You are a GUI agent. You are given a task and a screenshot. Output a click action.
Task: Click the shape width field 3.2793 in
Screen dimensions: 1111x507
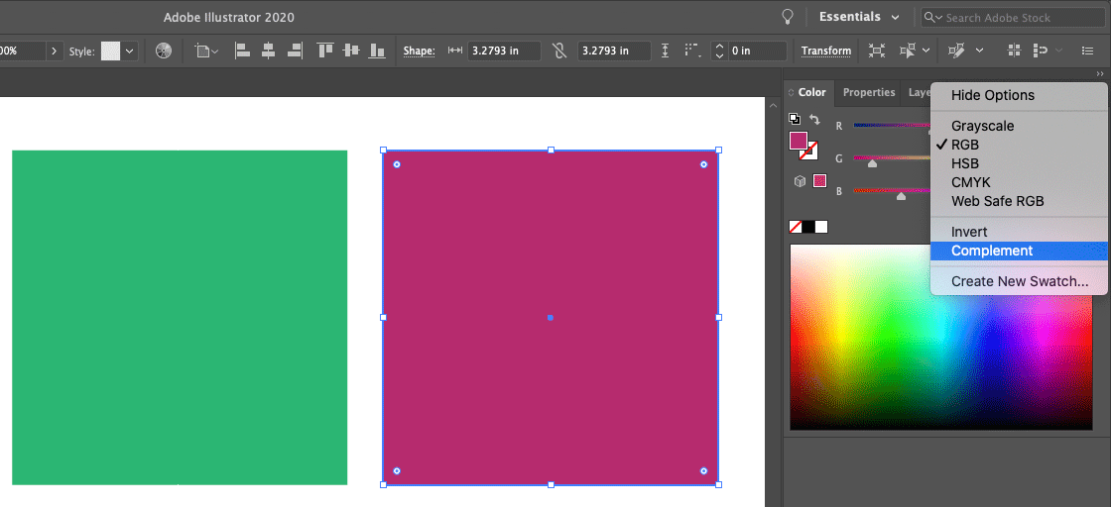pyautogui.click(x=504, y=51)
